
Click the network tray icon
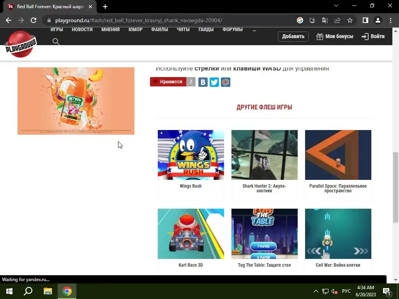pyautogui.click(x=325, y=291)
